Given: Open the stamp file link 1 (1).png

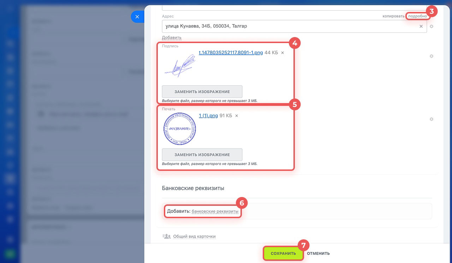Looking at the screenshot, I should [x=208, y=115].
